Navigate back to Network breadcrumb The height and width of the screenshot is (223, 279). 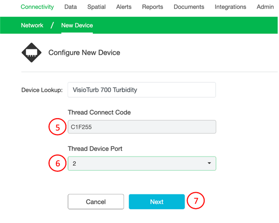click(x=32, y=26)
